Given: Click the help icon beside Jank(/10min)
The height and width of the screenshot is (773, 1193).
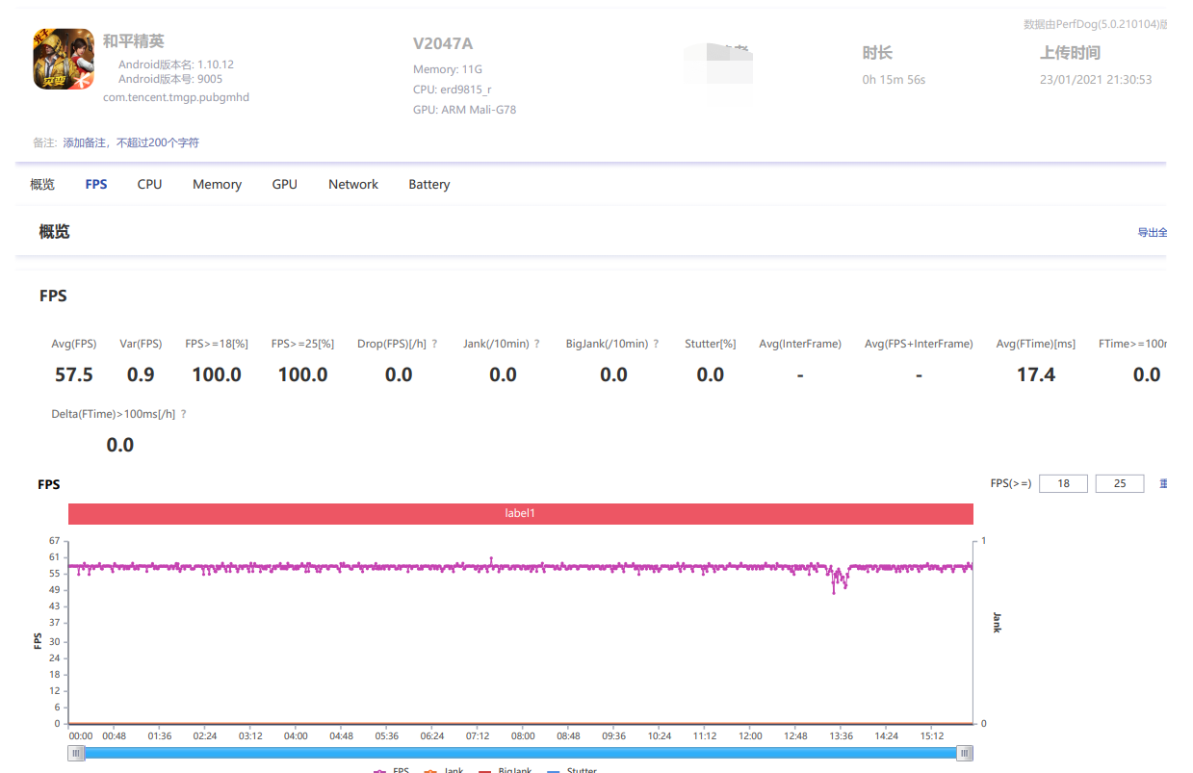Looking at the screenshot, I should click(x=537, y=344).
